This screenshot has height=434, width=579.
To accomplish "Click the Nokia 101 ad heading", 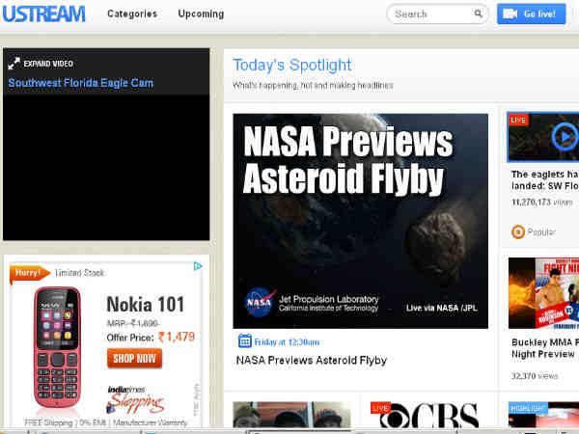I will pyautogui.click(x=145, y=305).
